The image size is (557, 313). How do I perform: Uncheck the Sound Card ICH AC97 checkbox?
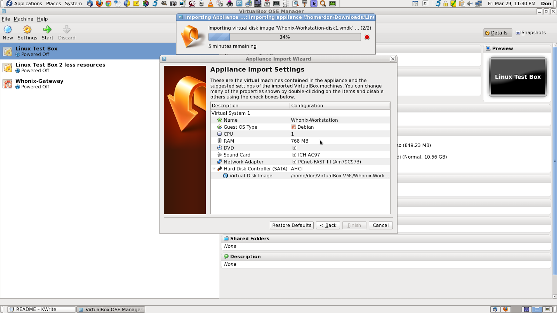click(295, 155)
